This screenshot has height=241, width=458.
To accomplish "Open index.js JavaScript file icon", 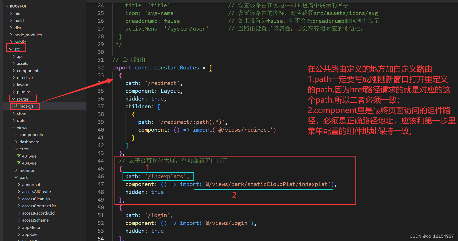I will coord(16,106).
